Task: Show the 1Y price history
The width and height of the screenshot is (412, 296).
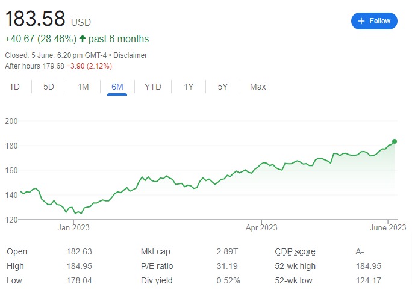Action: [x=189, y=87]
